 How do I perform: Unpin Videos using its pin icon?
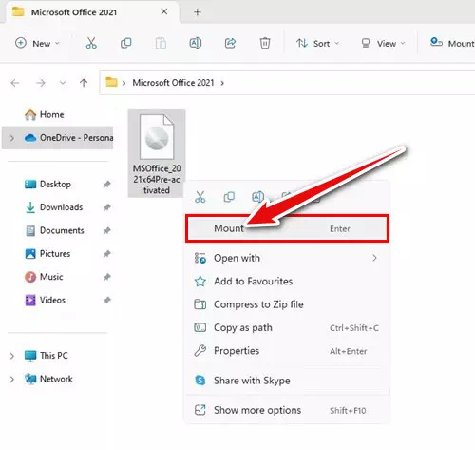[x=106, y=300]
